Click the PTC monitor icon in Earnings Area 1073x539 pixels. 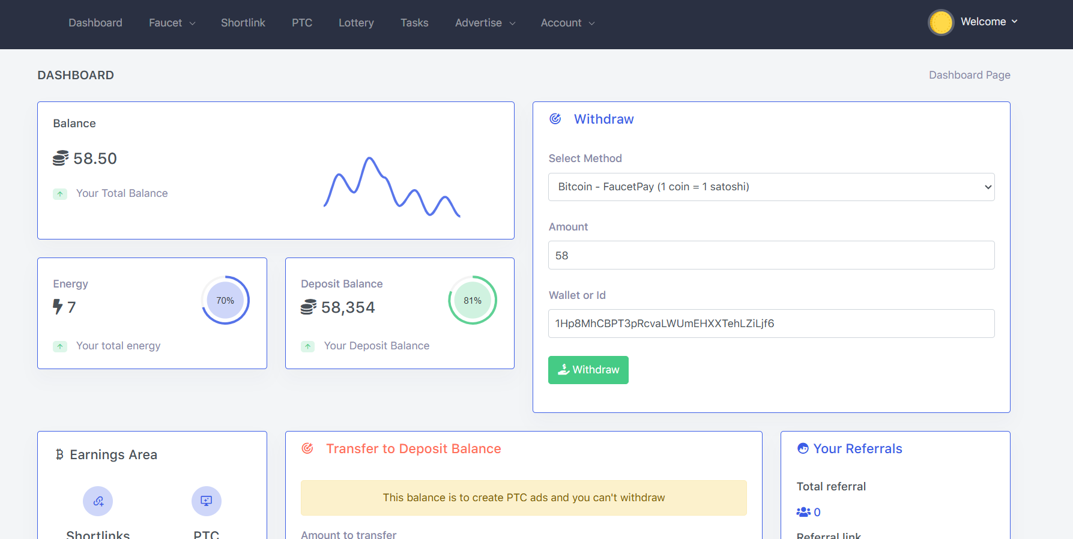[x=206, y=501]
